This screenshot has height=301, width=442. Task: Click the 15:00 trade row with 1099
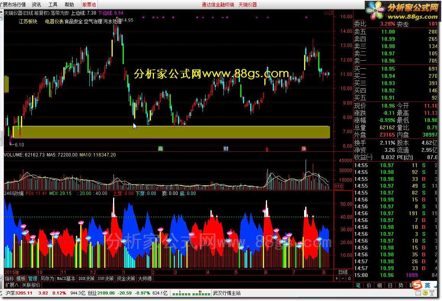(x=396, y=275)
